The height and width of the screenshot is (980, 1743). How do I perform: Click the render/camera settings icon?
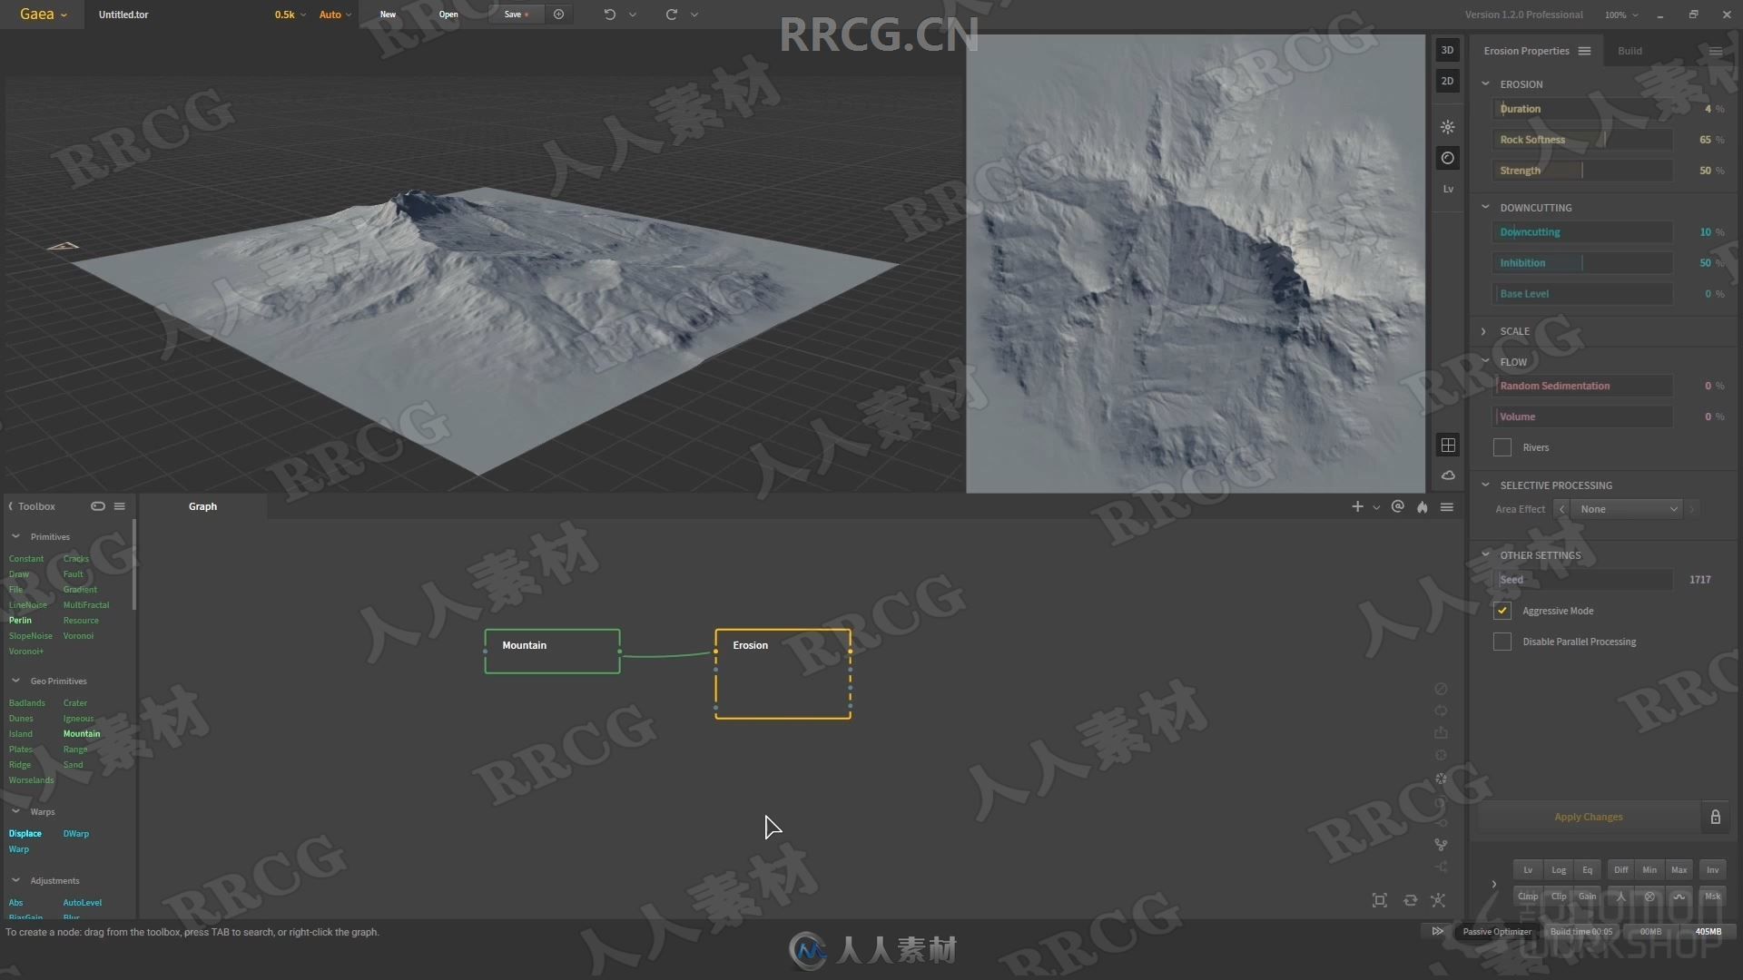[1446, 157]
